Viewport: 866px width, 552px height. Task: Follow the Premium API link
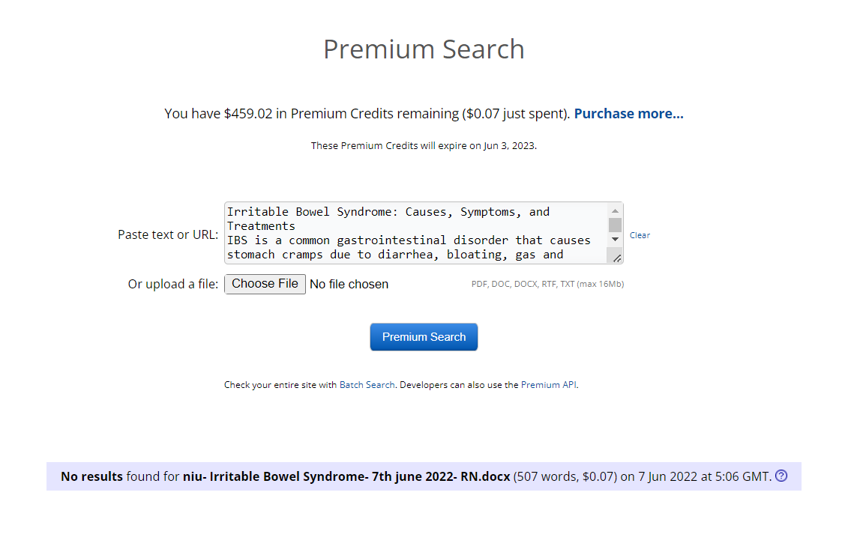[549, 385]
